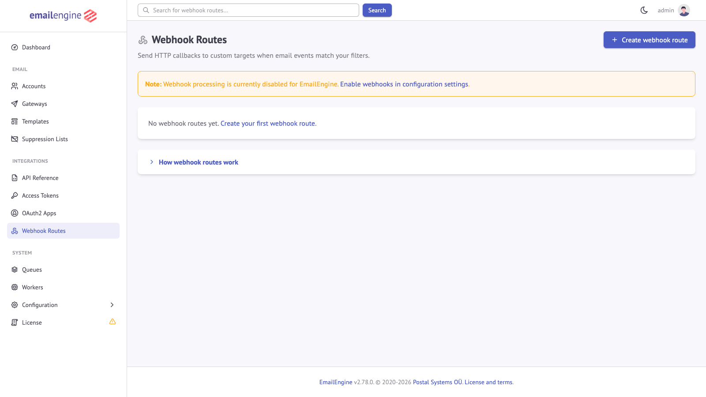
Task: Open EmailEngine footer link
Action: [x=336, y=382]
